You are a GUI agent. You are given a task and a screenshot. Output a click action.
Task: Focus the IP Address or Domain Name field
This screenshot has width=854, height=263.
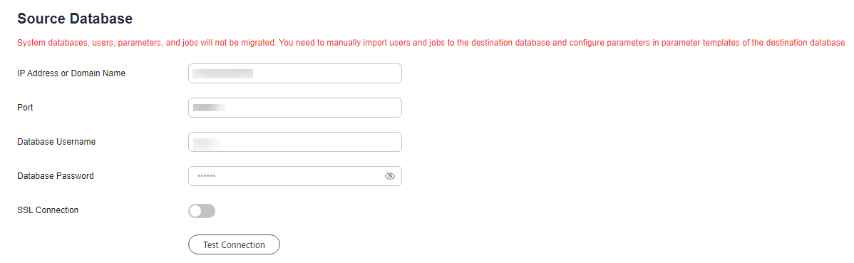pyautogui.click(x=294, y=73)
